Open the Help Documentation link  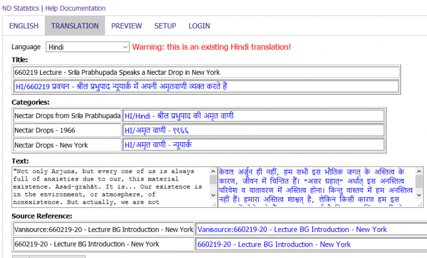point(75,8)
